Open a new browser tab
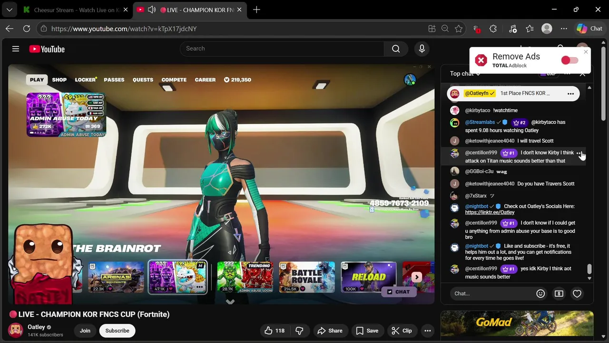The height and width of the screenshot is (343, 609). pos(256,10)
